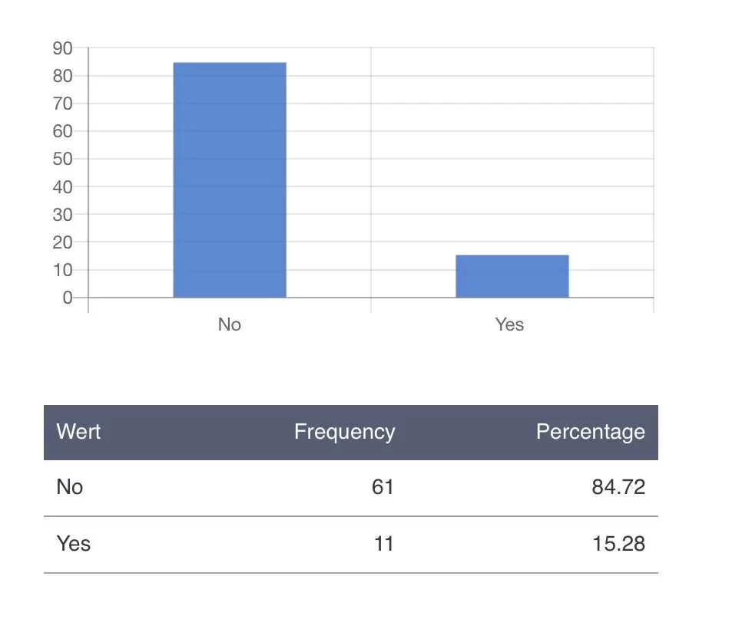Click the 0 y-axis label
The width and height of the screenshot is (752, 619).
point(68,298)
